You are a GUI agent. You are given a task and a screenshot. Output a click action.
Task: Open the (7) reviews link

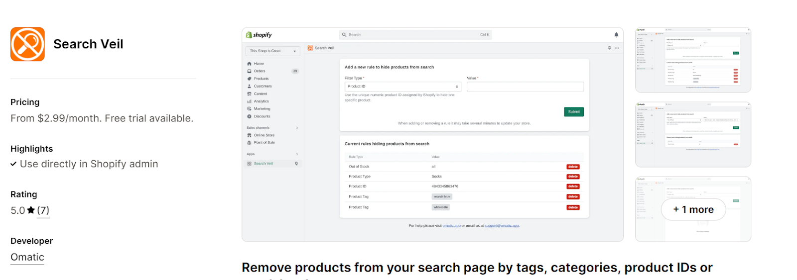(43, 210)
